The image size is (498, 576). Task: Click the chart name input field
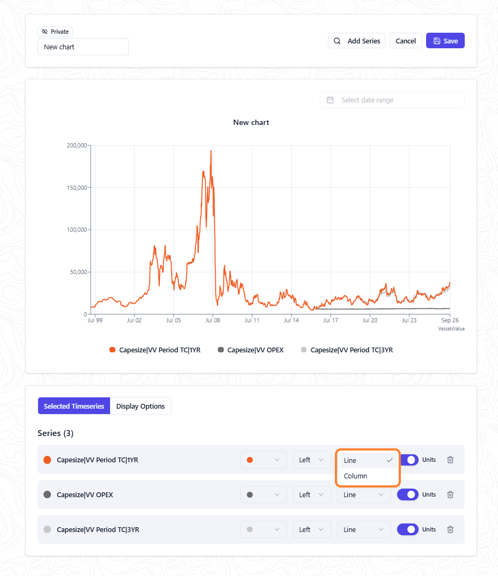click(x=83, y=47)
